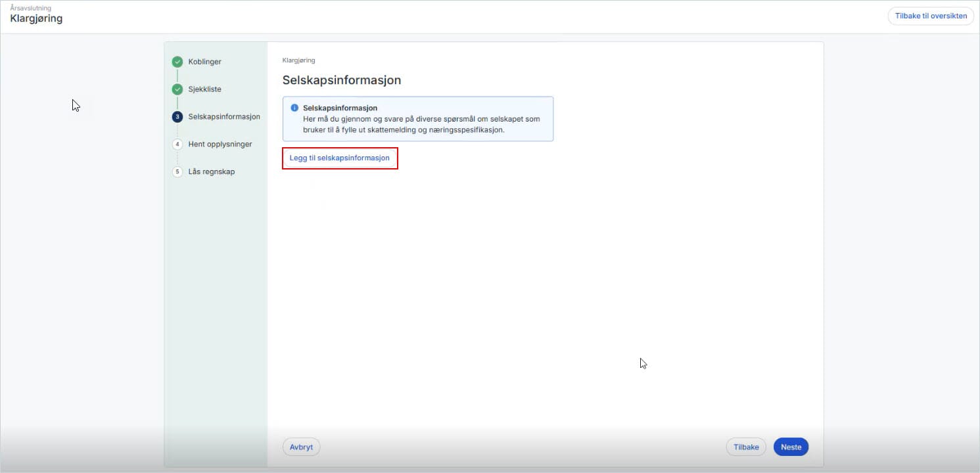Click the blue info icon in notice
Viewport: 980px width, 473px height.
294,108
